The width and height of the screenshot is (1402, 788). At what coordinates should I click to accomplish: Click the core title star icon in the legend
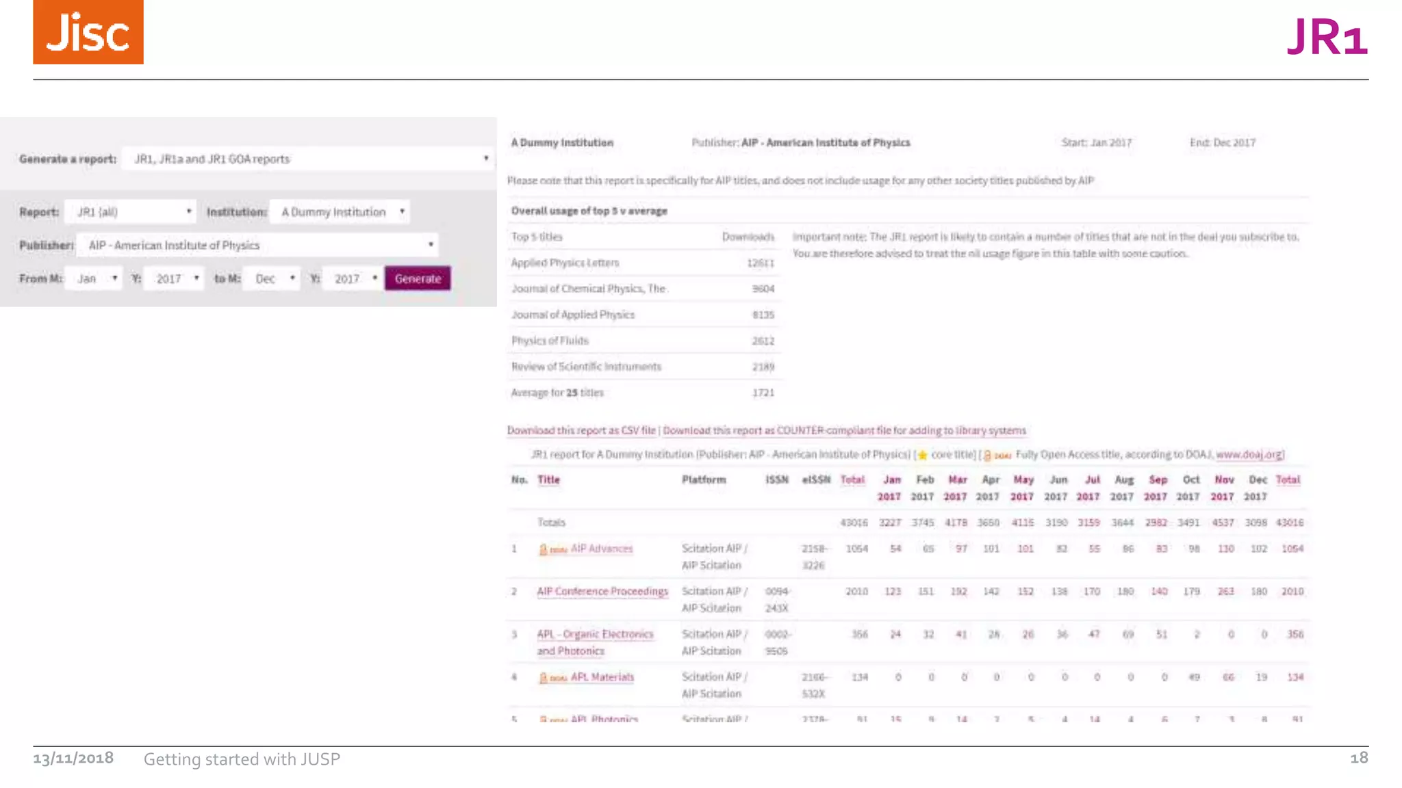click(x=922, y=455)
